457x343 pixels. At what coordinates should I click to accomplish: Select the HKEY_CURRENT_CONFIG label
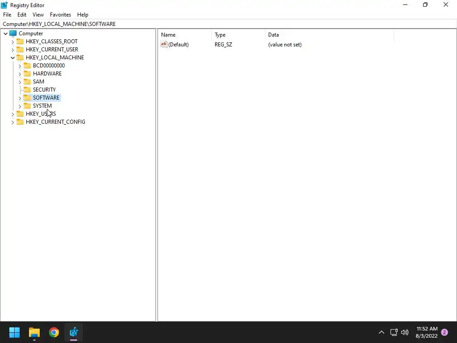coord(55,121)
